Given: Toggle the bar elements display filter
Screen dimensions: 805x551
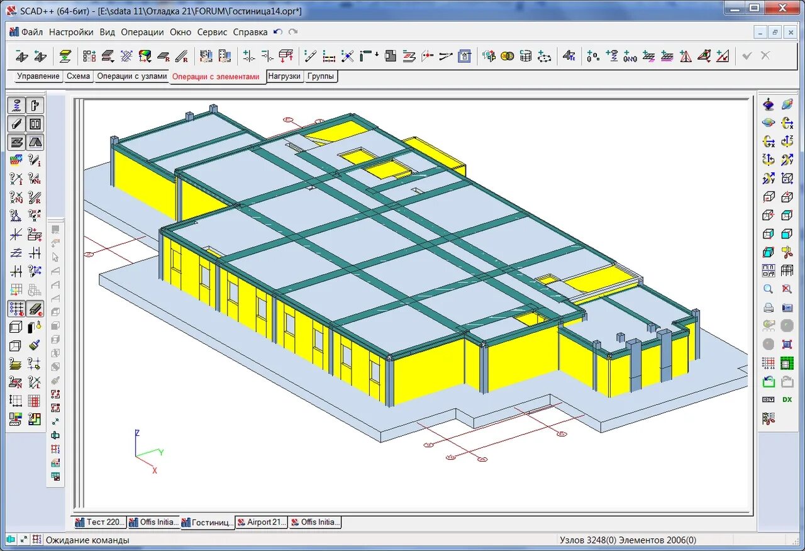Looking at the screenshot, I should pos(16,124).
